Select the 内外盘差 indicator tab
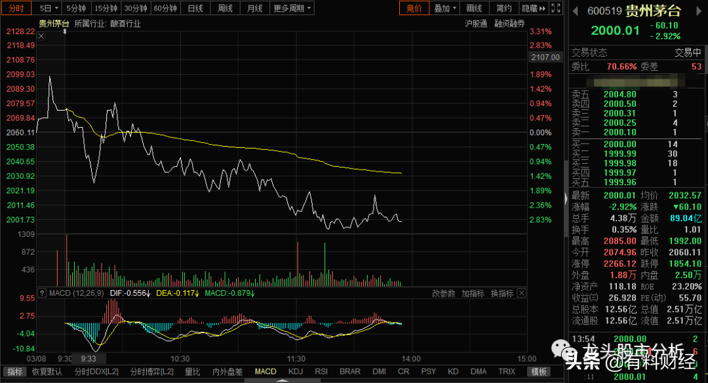708x383 pixels. (227, 372)
